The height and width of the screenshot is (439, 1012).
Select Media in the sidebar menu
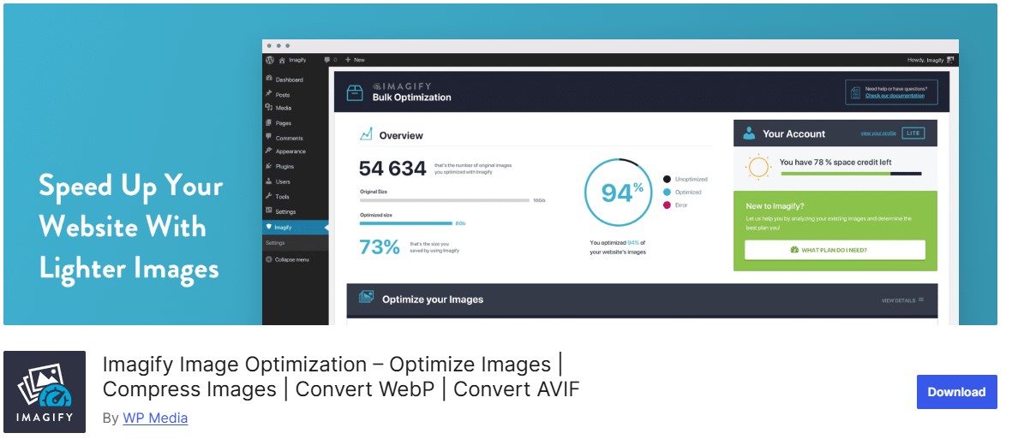click(283, 108)
